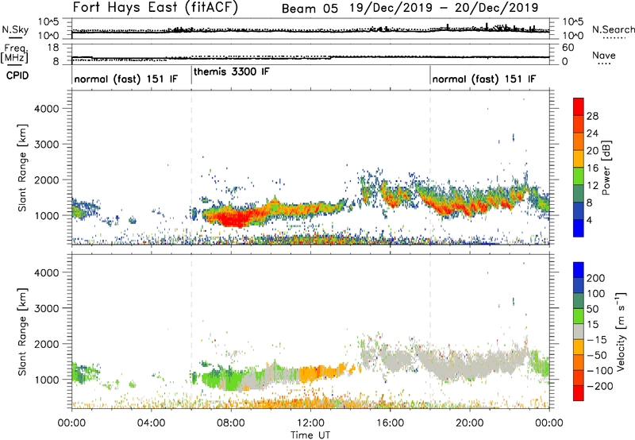Screen dimensions: 635x440
Task: Click the frequency trace in the Freq. panel
Action: coord(310,58)
